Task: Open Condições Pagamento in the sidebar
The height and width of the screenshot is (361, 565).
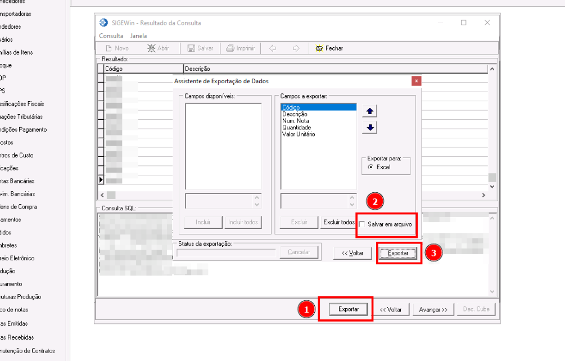Action: [23, 130]
